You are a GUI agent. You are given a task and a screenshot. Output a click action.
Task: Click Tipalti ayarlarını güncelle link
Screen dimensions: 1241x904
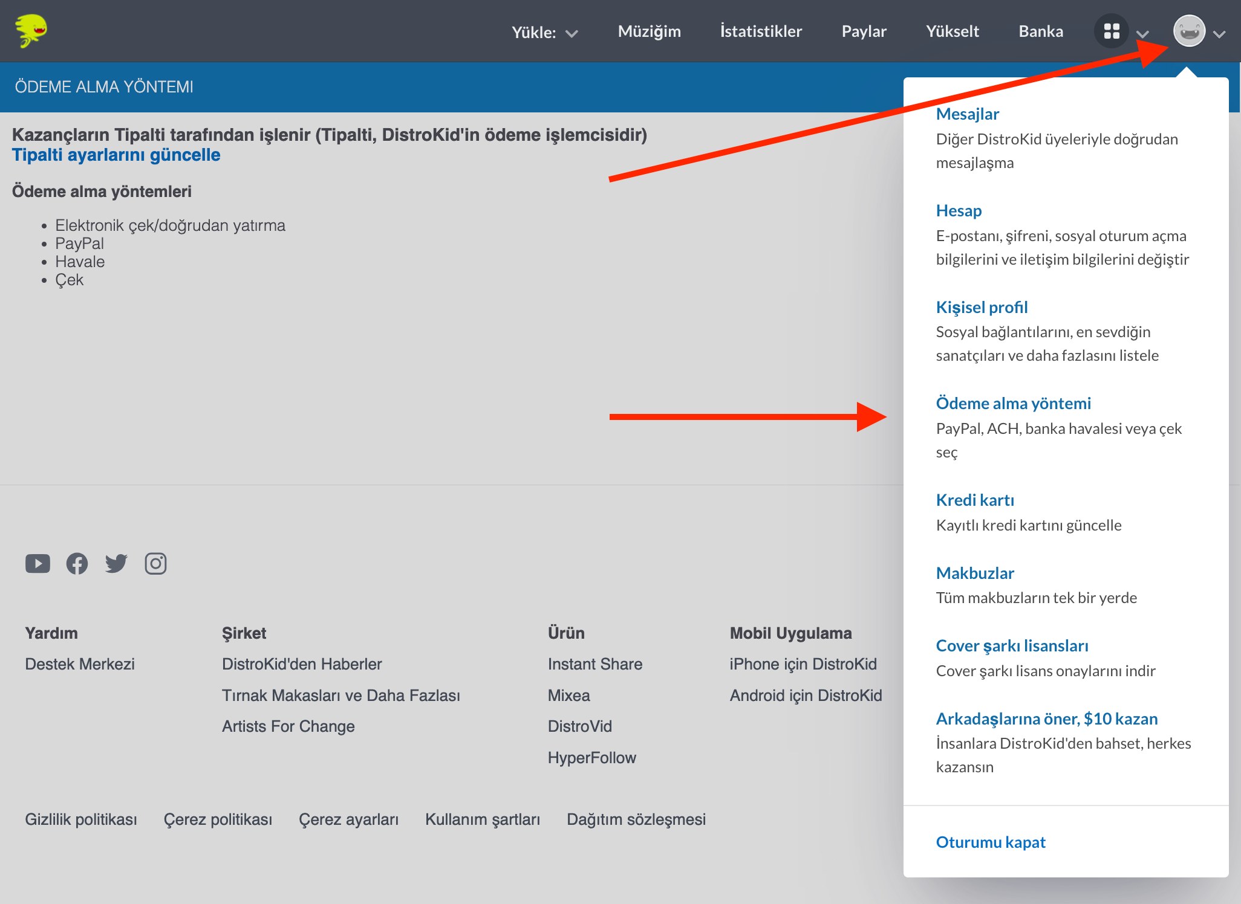pyautogui.click(x=116, y=155)
